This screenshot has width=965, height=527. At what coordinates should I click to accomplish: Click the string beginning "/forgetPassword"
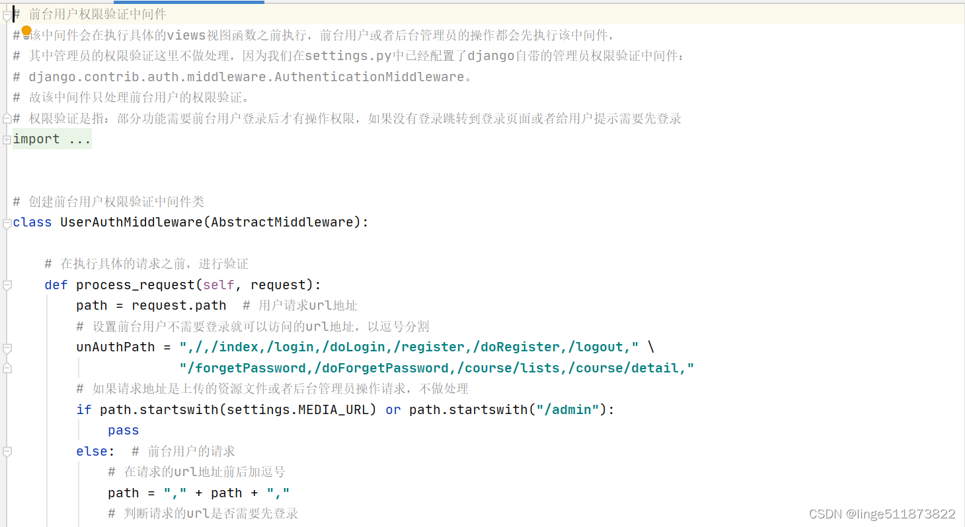(x=437, y=368)
